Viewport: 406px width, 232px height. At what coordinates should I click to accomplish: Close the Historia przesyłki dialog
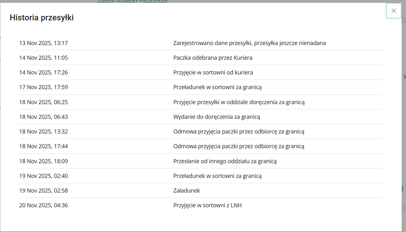coord(393,11)
